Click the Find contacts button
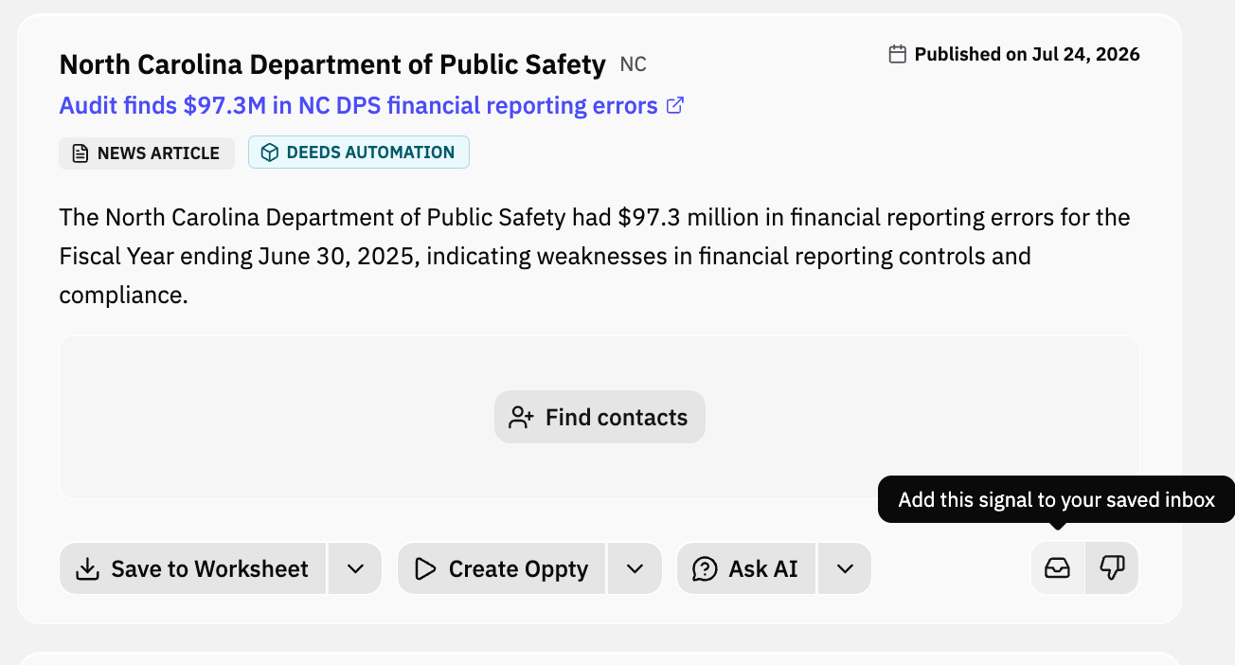This screenshot has width=1235, height=665. (x=600, y=417)
